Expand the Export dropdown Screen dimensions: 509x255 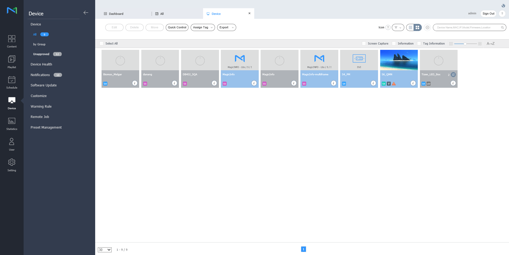(x=227, y=28)
